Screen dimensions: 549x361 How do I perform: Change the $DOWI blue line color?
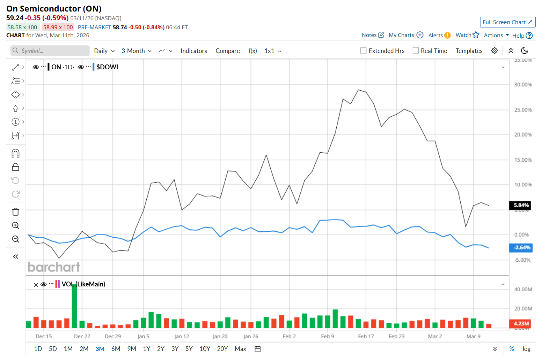pyautogui.click(x=94, y=67)
